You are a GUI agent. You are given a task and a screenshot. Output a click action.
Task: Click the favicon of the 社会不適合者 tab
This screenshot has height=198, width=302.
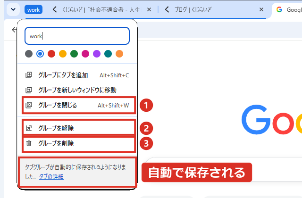tap(55, 9)
